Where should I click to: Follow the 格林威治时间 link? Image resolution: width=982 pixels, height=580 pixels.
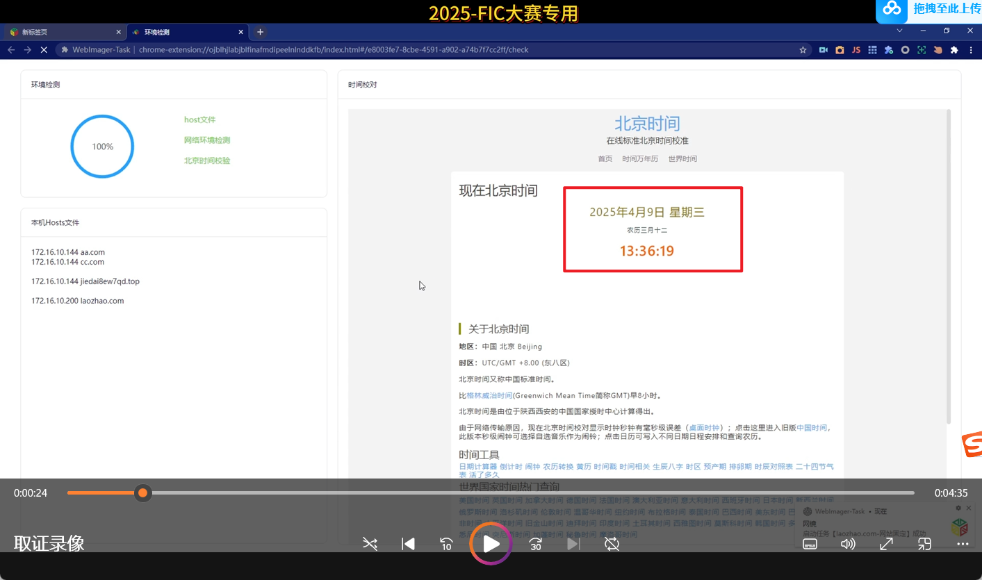tap(489, 395)
